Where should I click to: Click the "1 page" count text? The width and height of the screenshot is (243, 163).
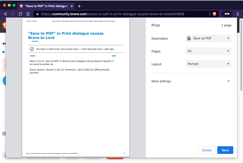(226, 25)
